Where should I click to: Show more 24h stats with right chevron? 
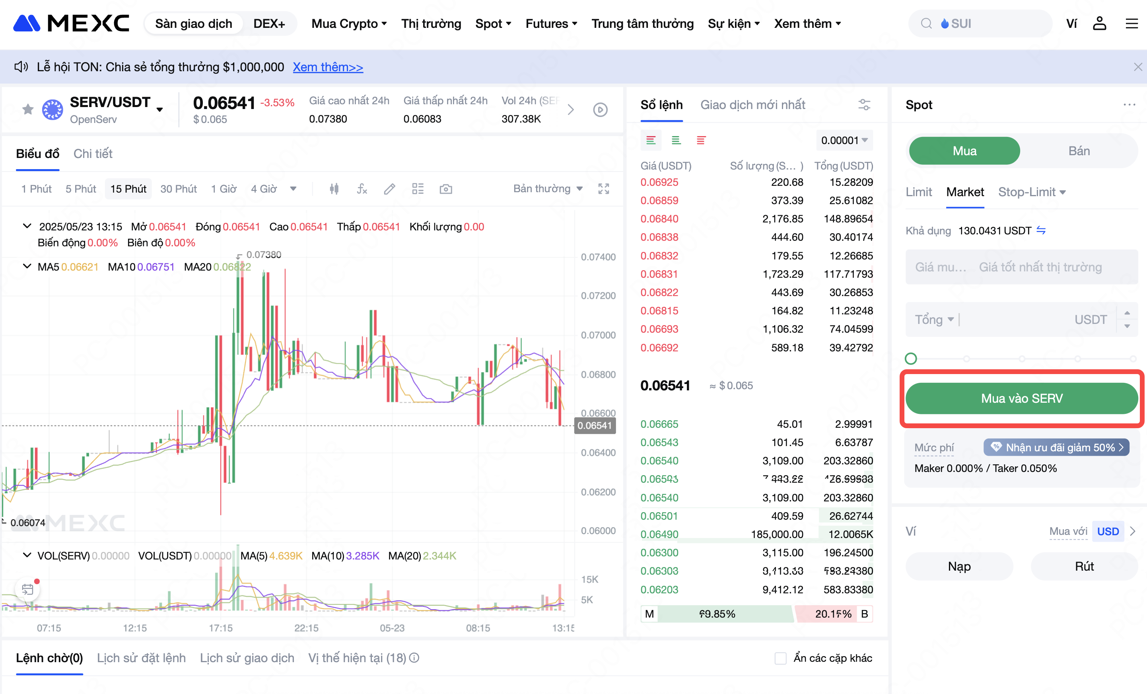[571, 109]
